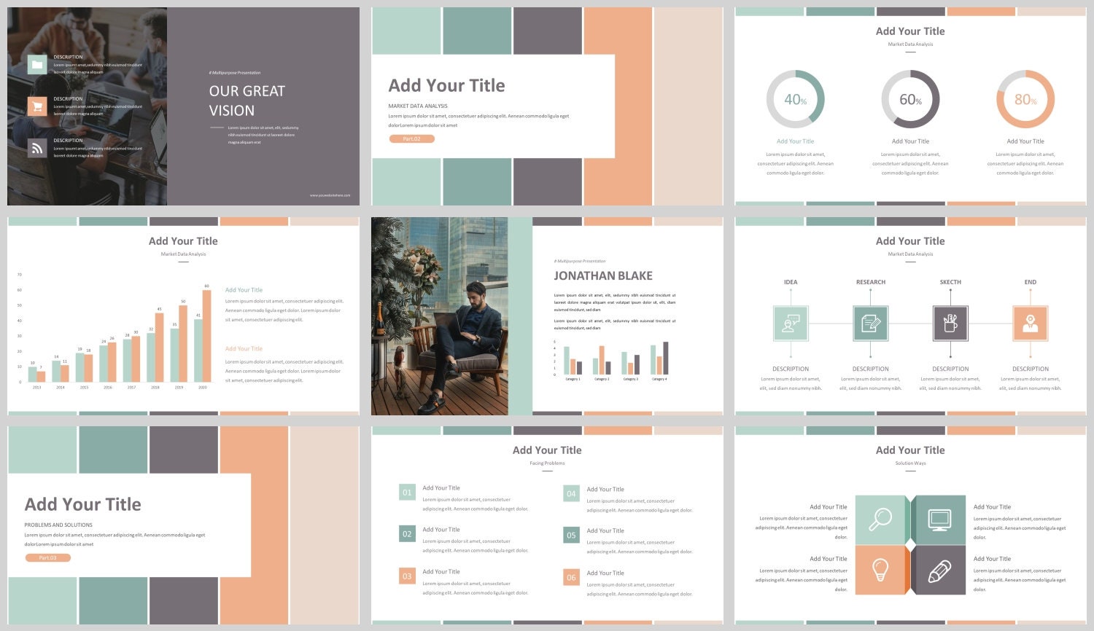Select the RESEARCH document icon on timeline slide
Screen dimensions: 1094x631
(871, 323)
